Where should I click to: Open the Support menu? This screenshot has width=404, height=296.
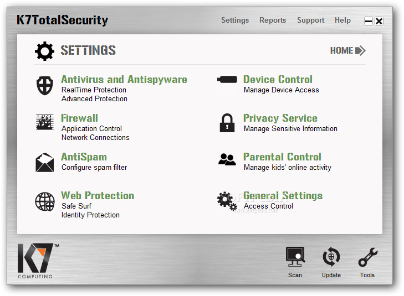310,20
